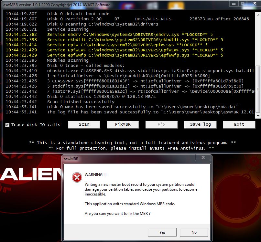Click the 'WARNING !!!' heading text

pos(95,175)
